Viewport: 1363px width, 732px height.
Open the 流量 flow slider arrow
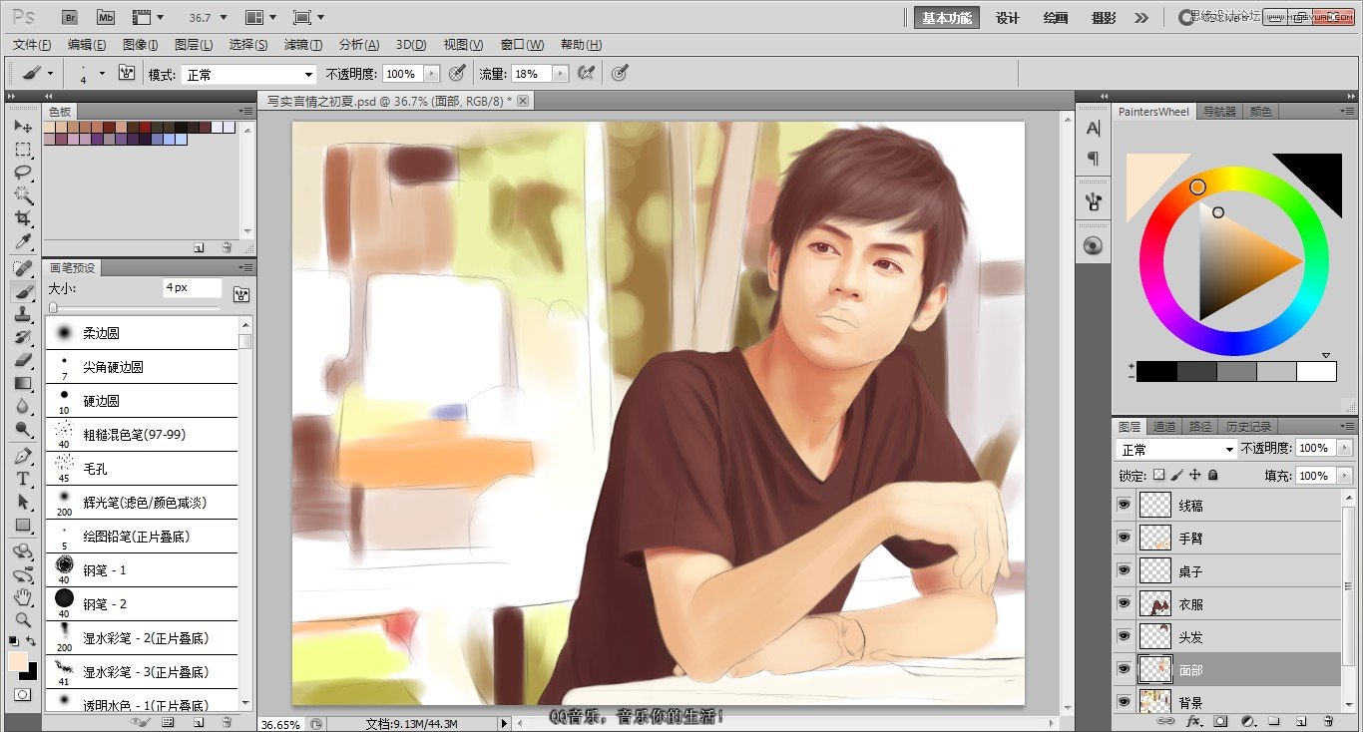click(560, 74)
